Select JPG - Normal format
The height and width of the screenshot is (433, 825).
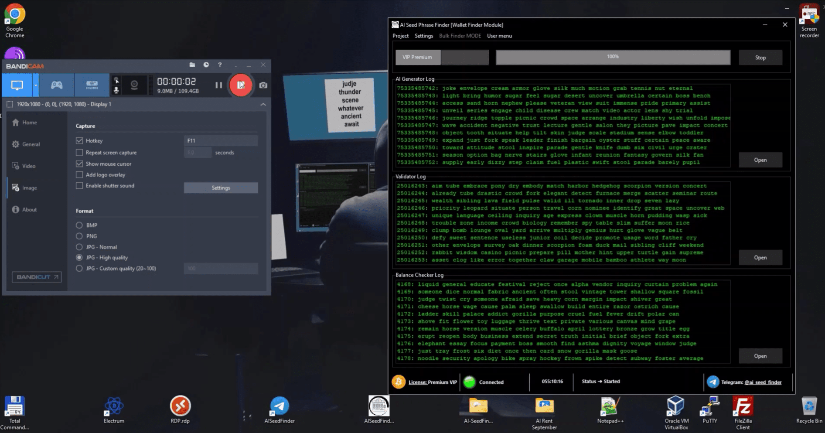pyautogui.click(x=79, y=247)
